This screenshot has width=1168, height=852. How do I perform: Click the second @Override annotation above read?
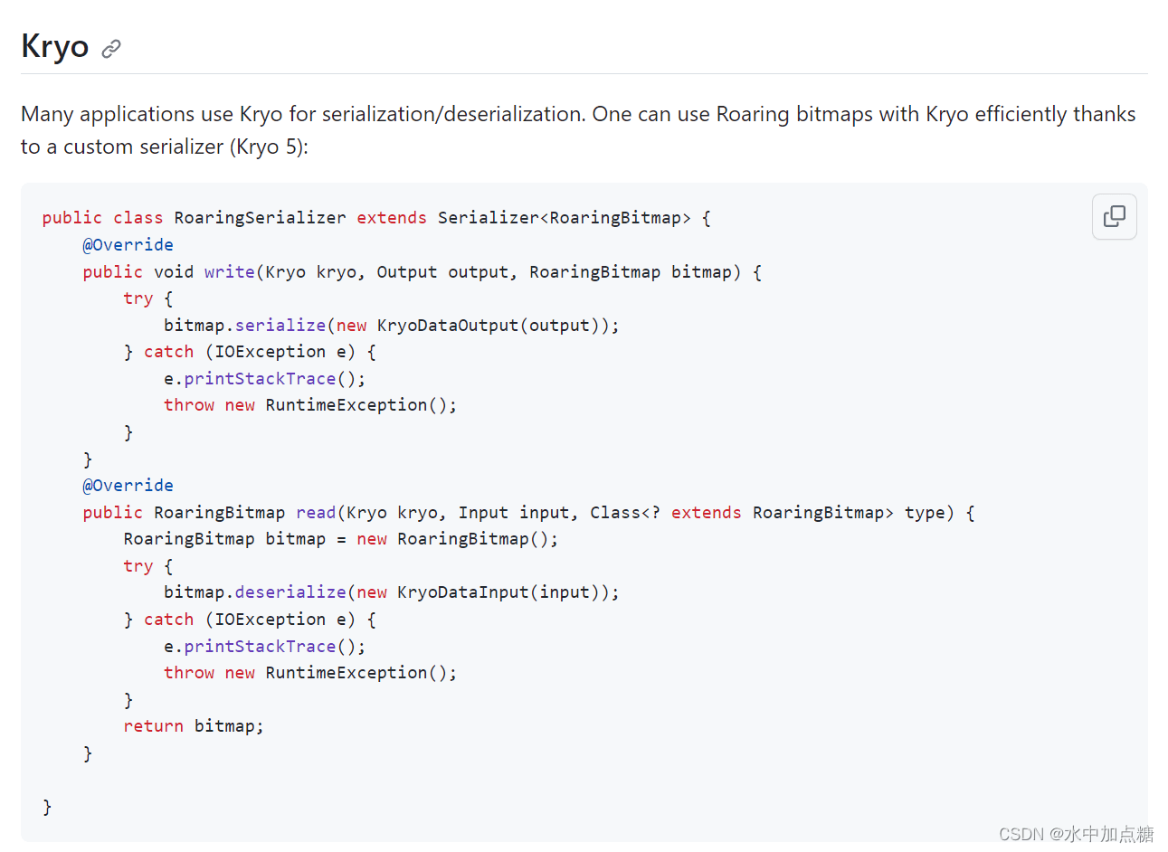pyautogui.click(x=128, y=486)
